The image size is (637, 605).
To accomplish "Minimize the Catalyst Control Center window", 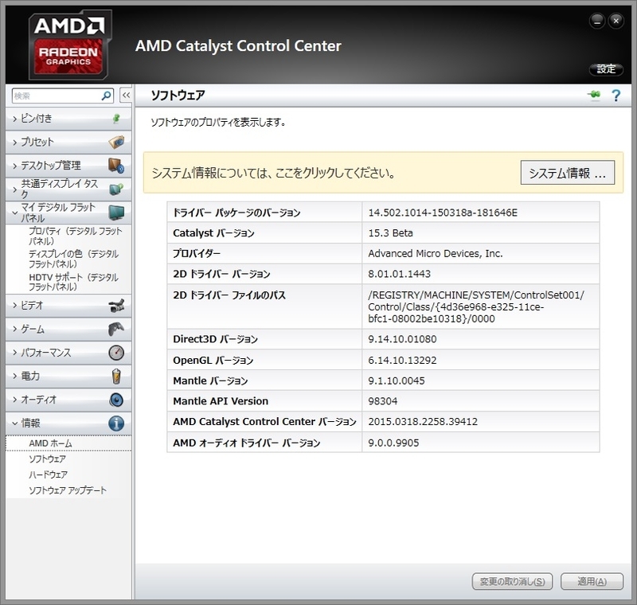I will [x=597, y=21].
